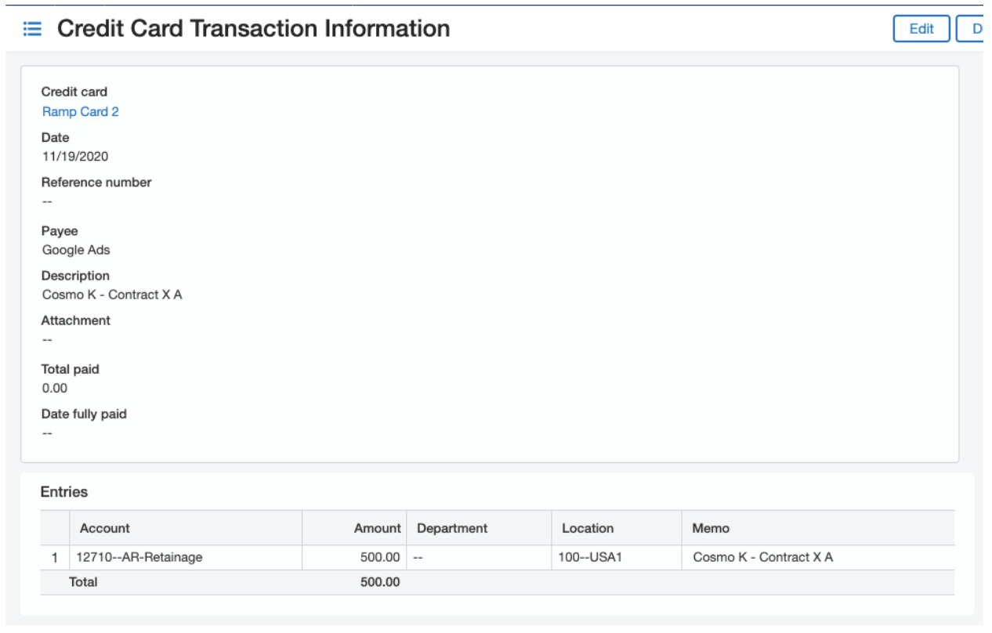Screen dimensions: 992x633
Task: Click the Credit Card Transaction Information title
Action: [254, 29]
